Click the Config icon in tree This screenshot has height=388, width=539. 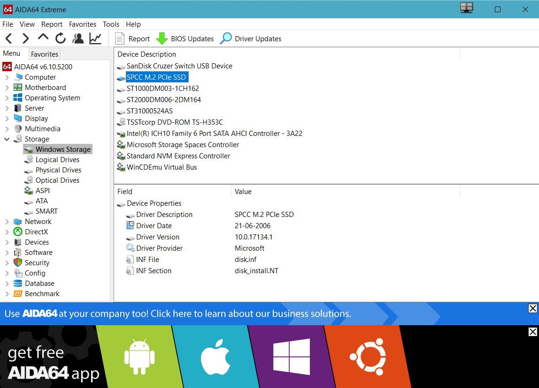click(18, 273)
